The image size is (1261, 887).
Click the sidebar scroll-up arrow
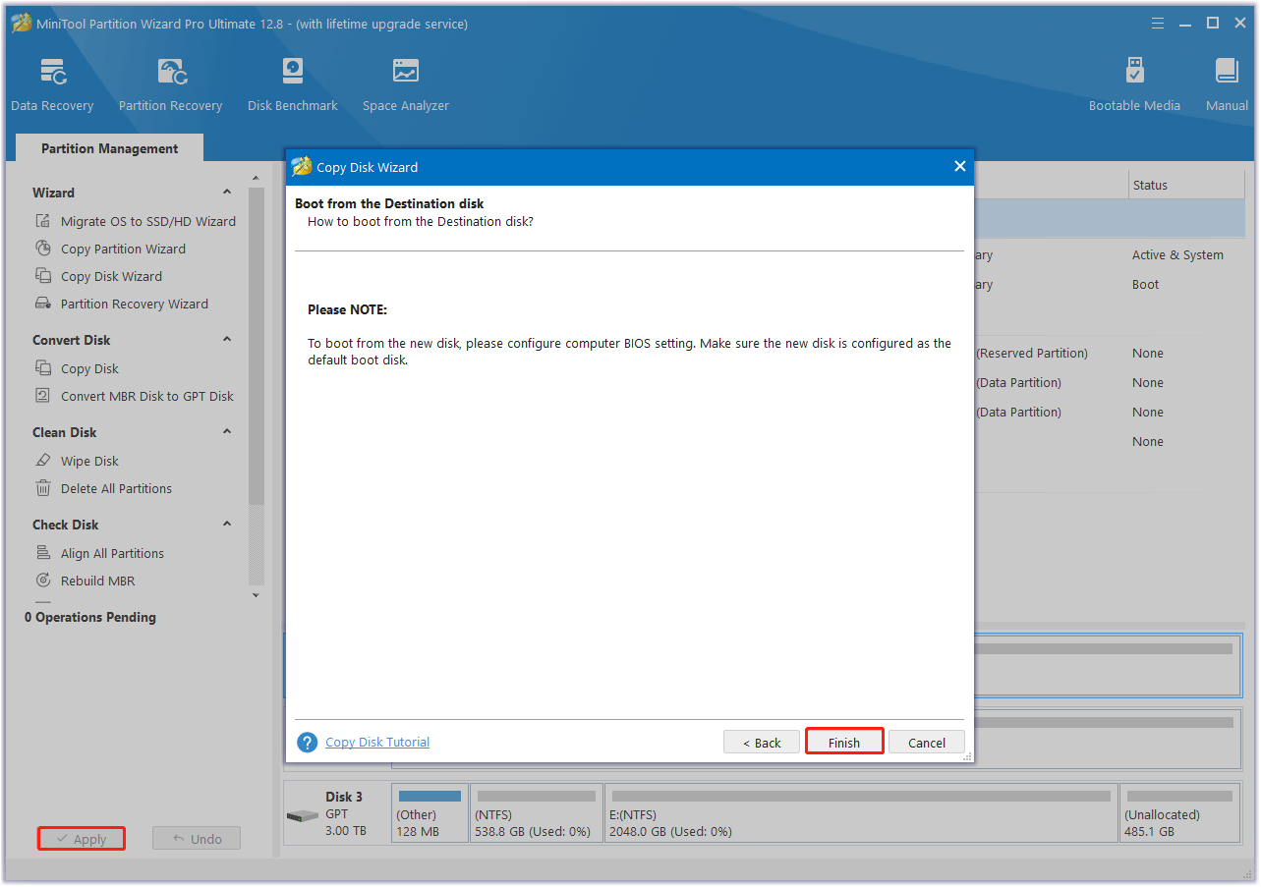click(257, 179)
